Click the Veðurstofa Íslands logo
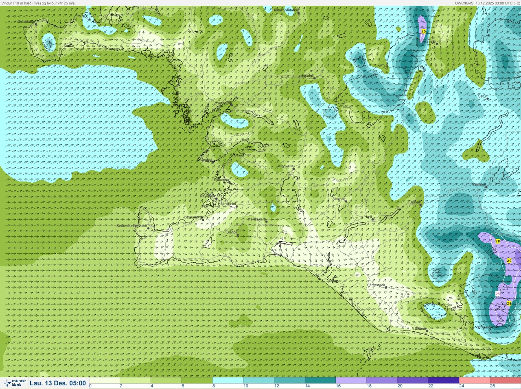This screenshot has width=521, height=389. [x=14, y=383]
